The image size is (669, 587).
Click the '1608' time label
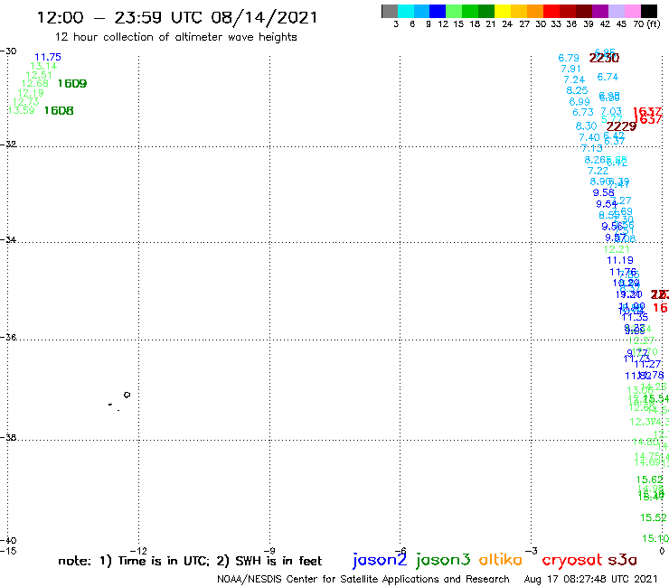click(x=59, y=111)
